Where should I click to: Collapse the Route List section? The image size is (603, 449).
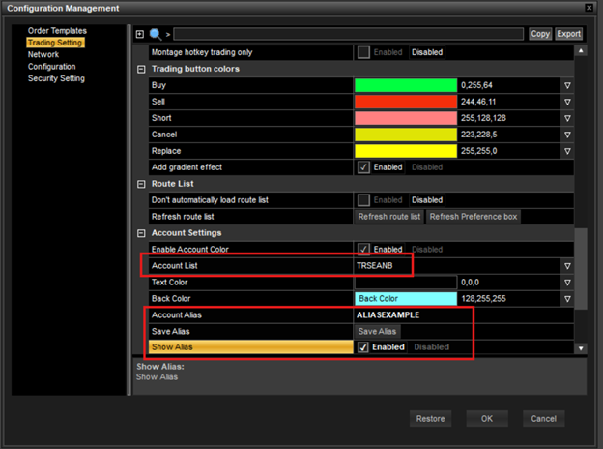coord(142,183)
